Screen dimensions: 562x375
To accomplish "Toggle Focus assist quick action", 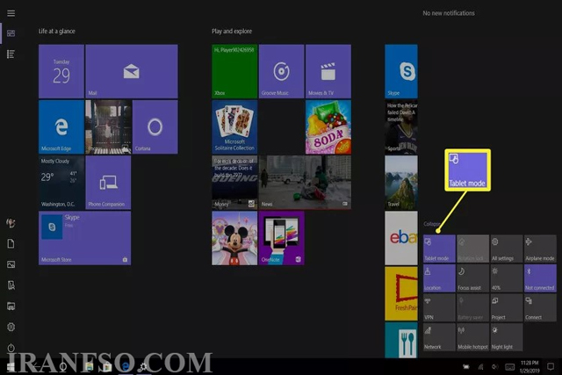I will pyautogui.click(x=472, y=278).
